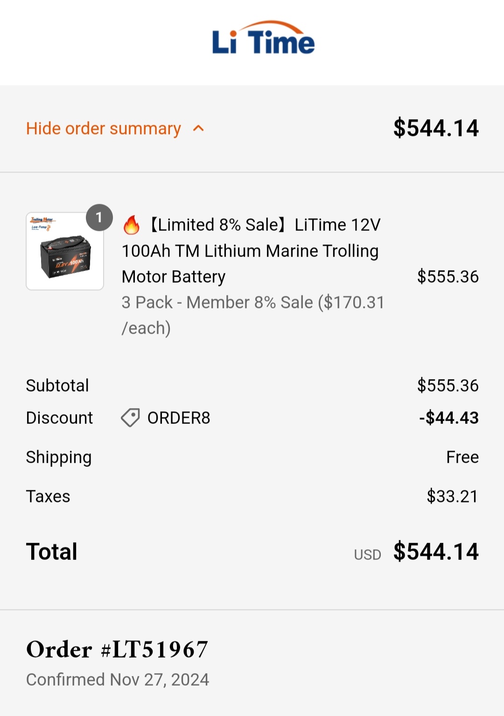Image resolution: width=504 pixels, height=716 pixels.
Task: Click the LiTime 12V 100Ah product title
Action: [252, 251]
